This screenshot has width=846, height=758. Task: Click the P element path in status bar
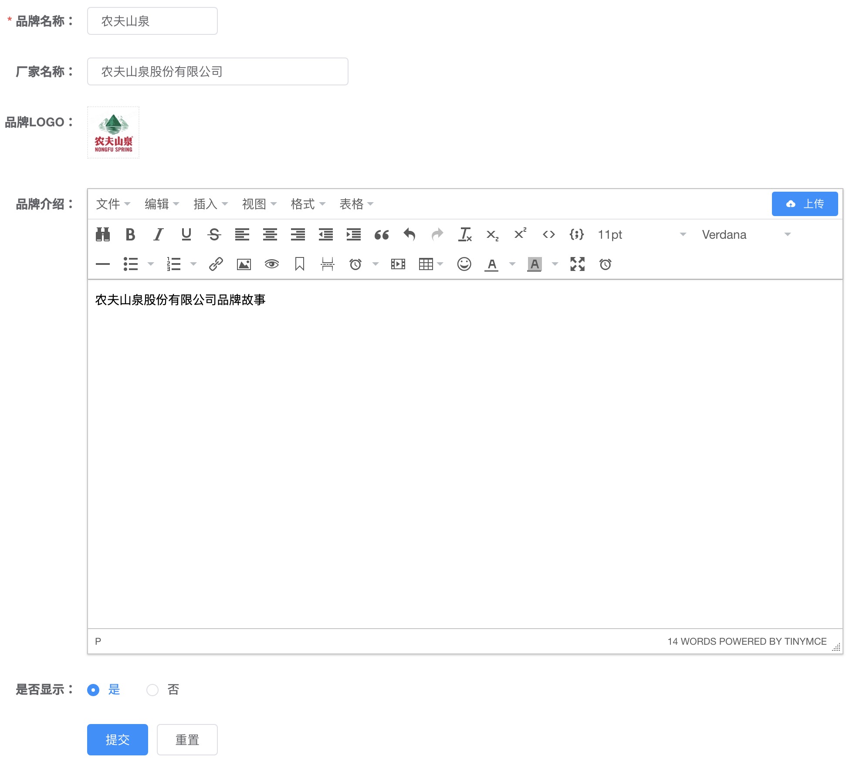[x=98, y=641]
